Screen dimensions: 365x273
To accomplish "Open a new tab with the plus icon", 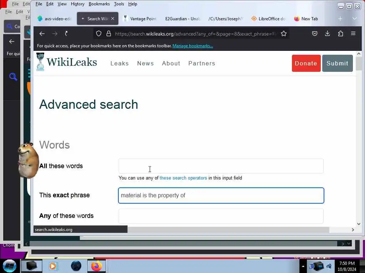I will [x=340, y=18].
